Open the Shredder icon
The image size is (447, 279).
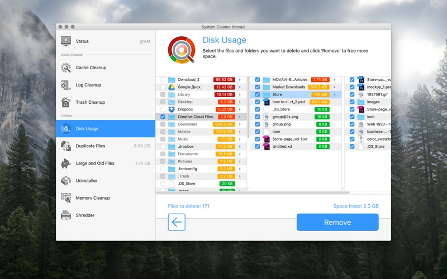(66, 215)
